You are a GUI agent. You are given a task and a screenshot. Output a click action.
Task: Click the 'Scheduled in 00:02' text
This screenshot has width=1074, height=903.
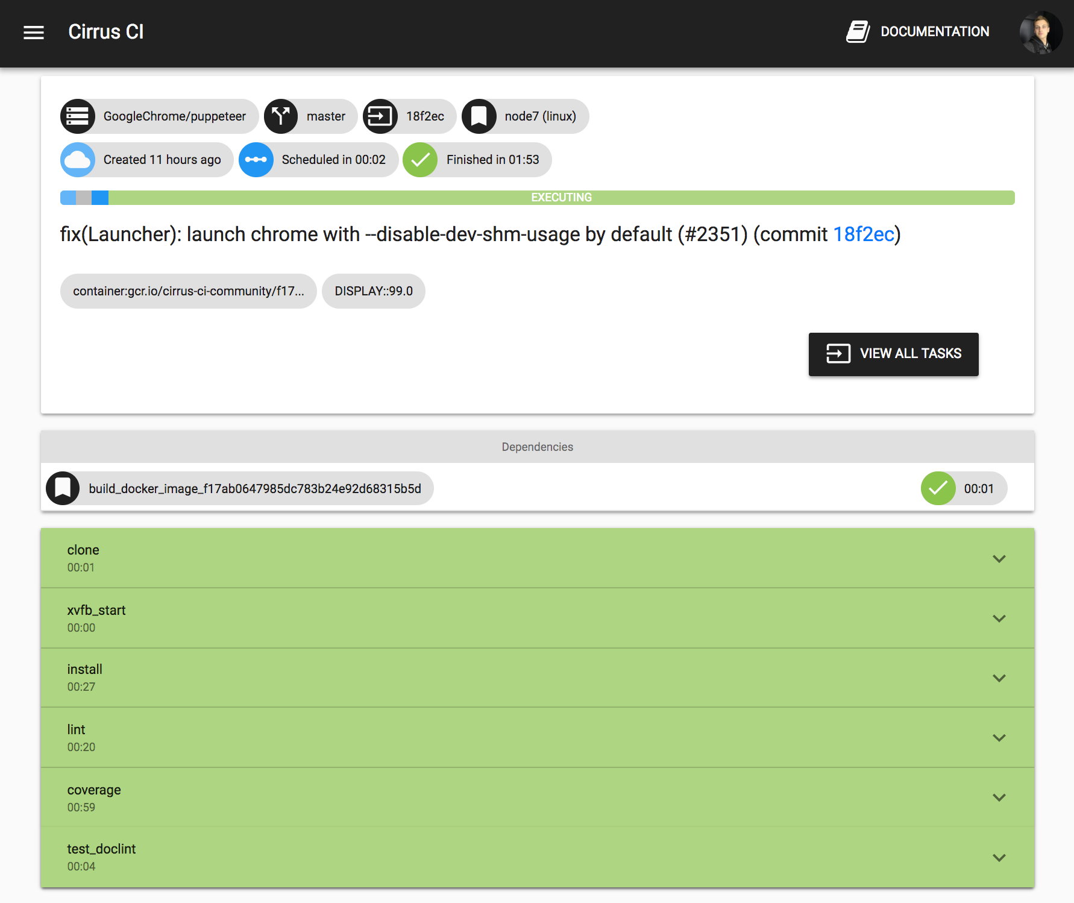(x=334, y=160)
